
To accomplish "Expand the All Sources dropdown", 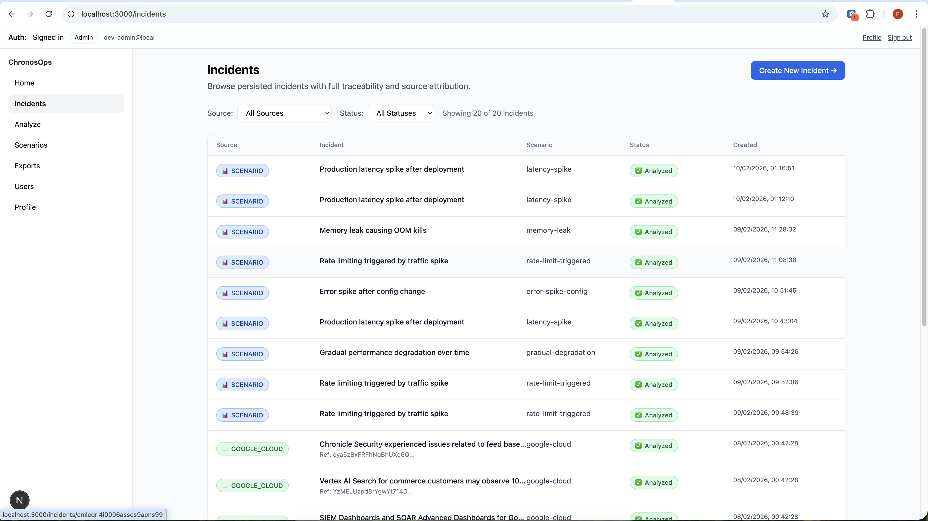I will [x=284, y=113].
